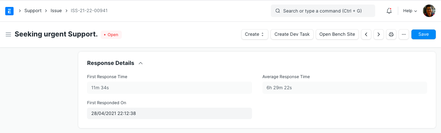
Task: Go to previous issue record
Action: [x=366, y=34]
